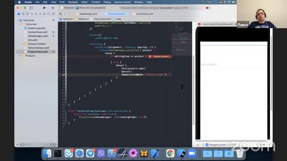Select ToDoomerApp.swift in navigator
The height and width of the screenshot is (161, 287).
tap(36, 48)
